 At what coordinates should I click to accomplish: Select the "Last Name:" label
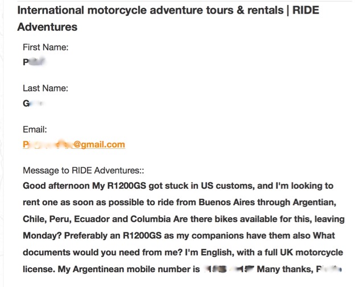pos(45,88)
